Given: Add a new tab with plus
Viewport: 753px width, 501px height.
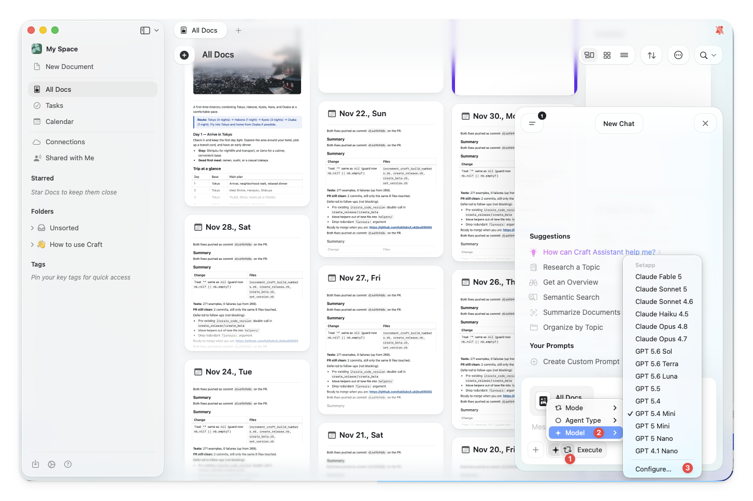Looking at the screenshot, I should click(x=238, y=31).
